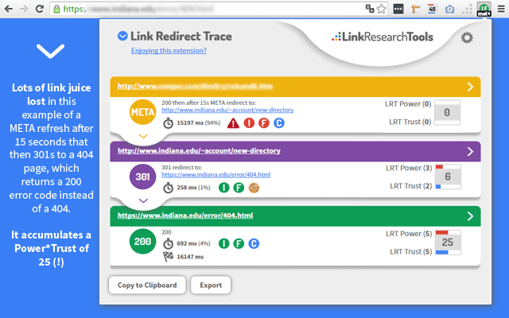509x318 pixels.
Task: Expand the yellow META hop arrow
Action: pyautogui.click(x=469, y=86)
